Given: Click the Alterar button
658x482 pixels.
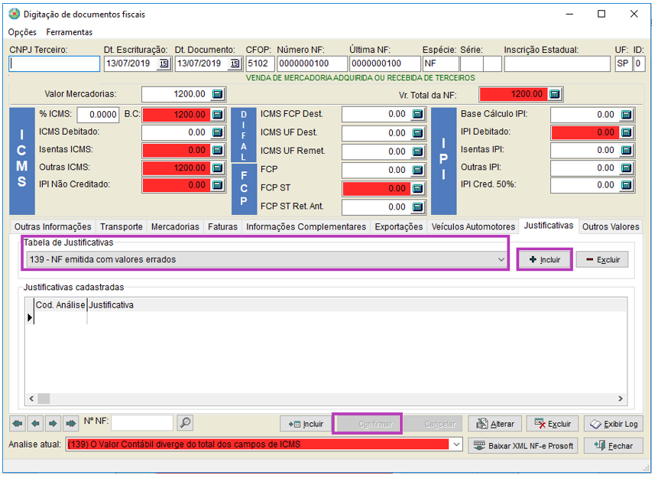Looking at the screenshot, I should point(494,424).
